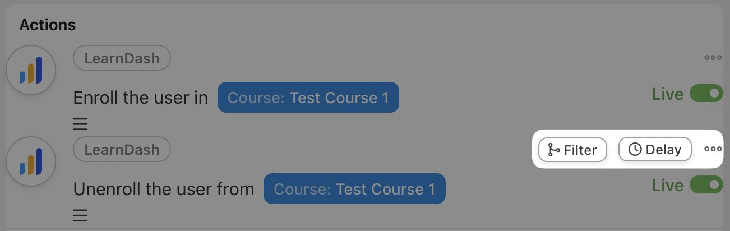Click the clock icon on the Delay button
The image size is (730, 231).
(x=635, y=150)
